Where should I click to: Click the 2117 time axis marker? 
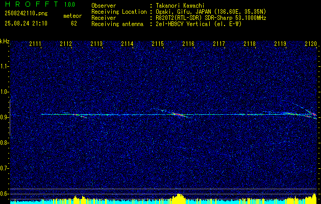click(x=219, y=43)
